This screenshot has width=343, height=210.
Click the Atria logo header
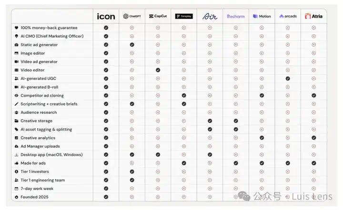coord(313,16)
